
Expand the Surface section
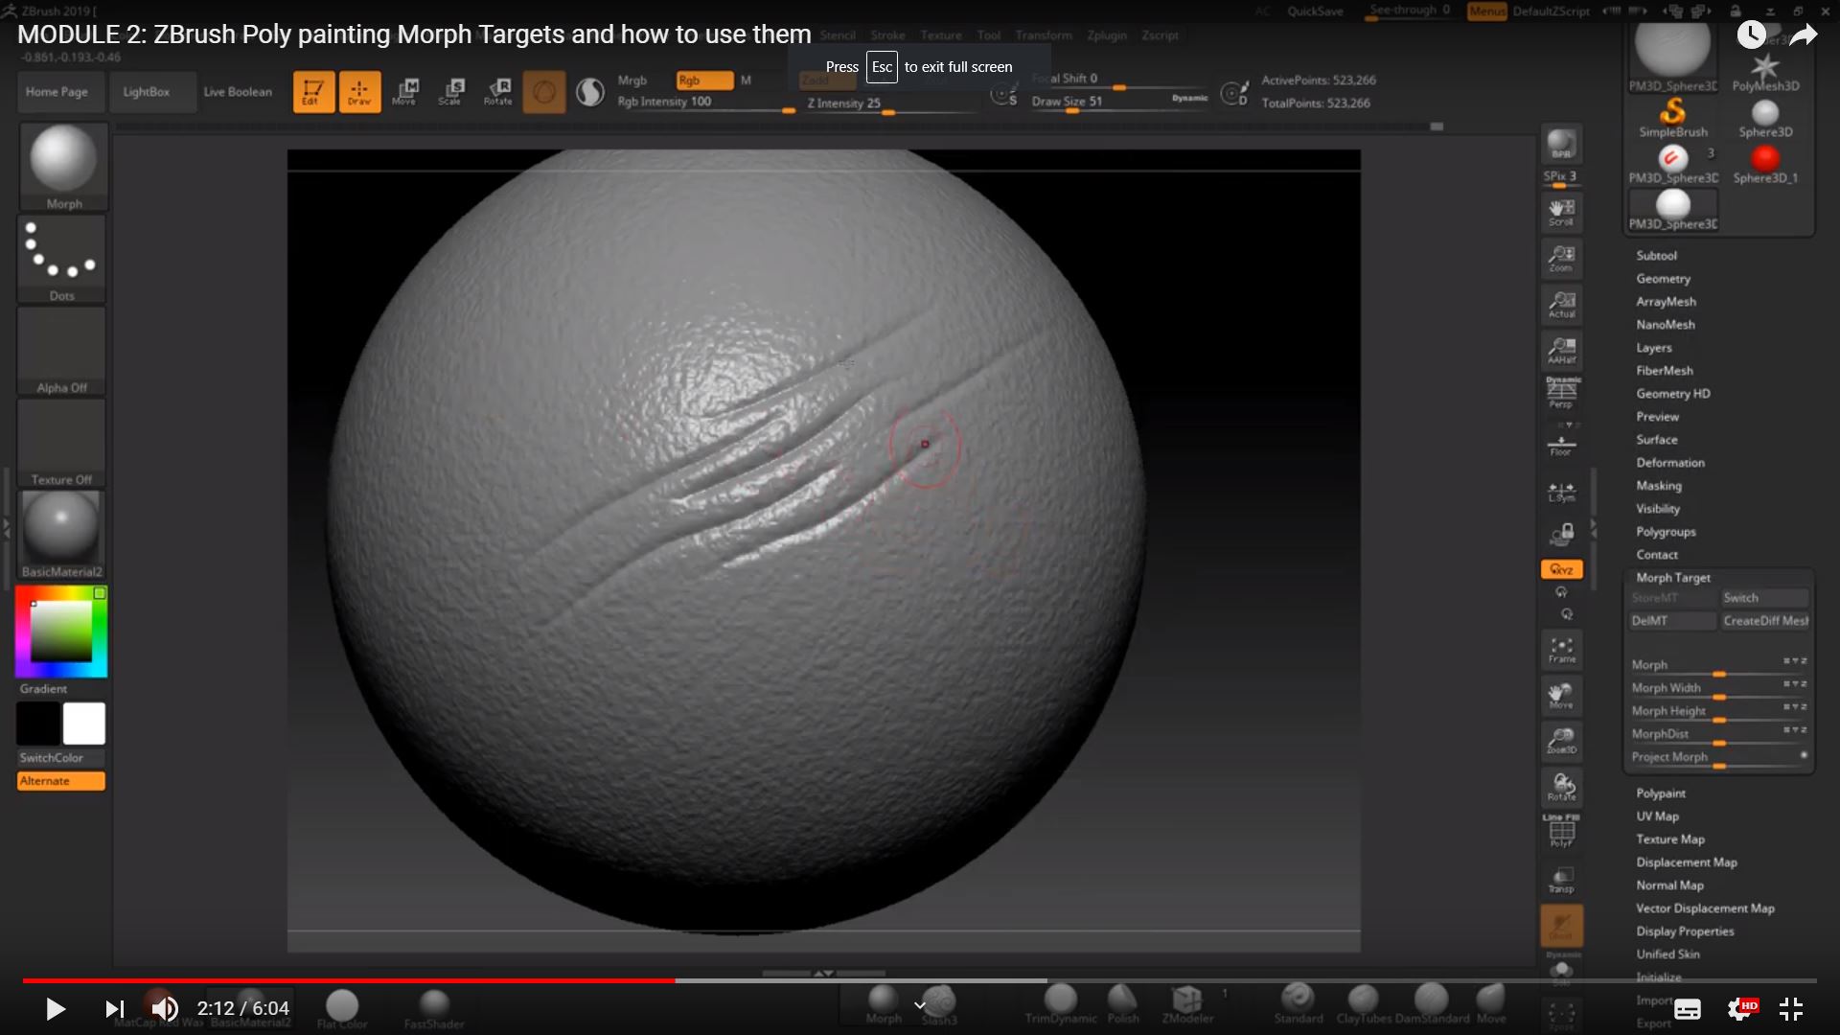pos(1656,440)
